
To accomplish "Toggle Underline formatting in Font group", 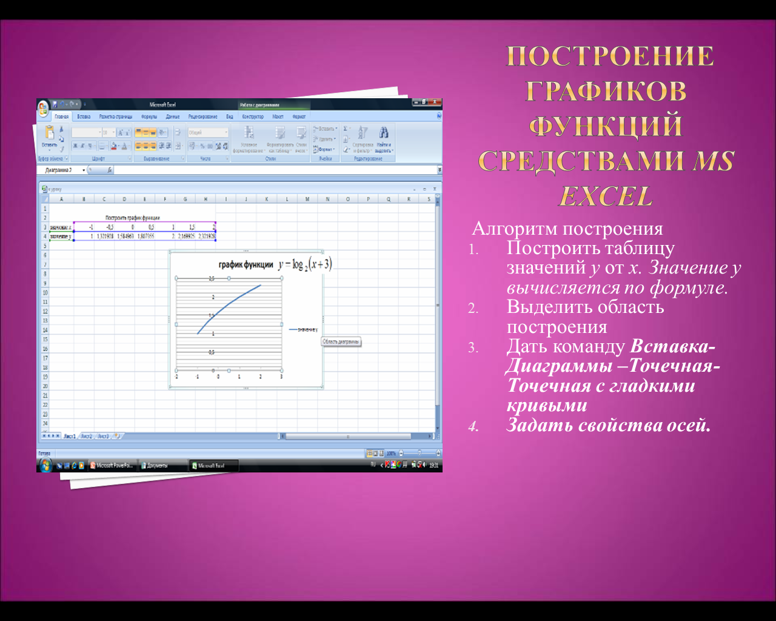I will [x=90, y=146].
